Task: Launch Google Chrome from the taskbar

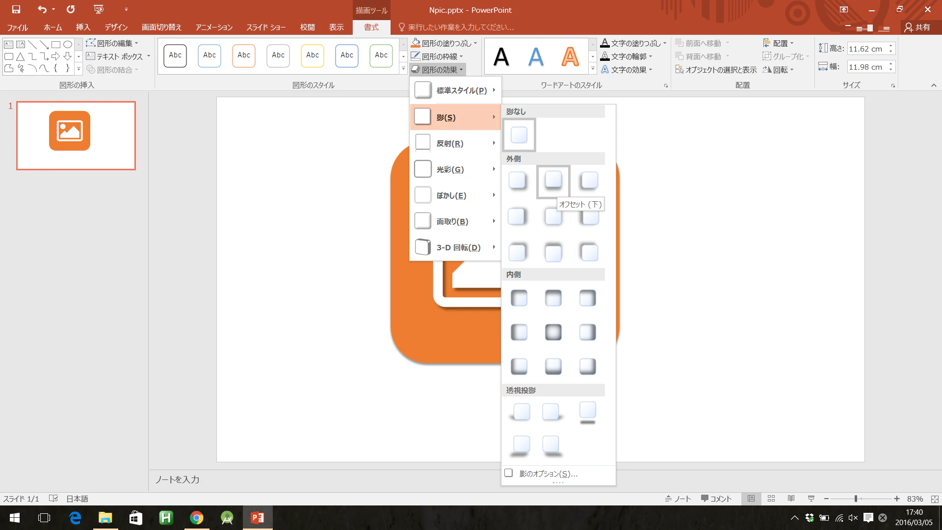Action: click(x=197, y=518)
